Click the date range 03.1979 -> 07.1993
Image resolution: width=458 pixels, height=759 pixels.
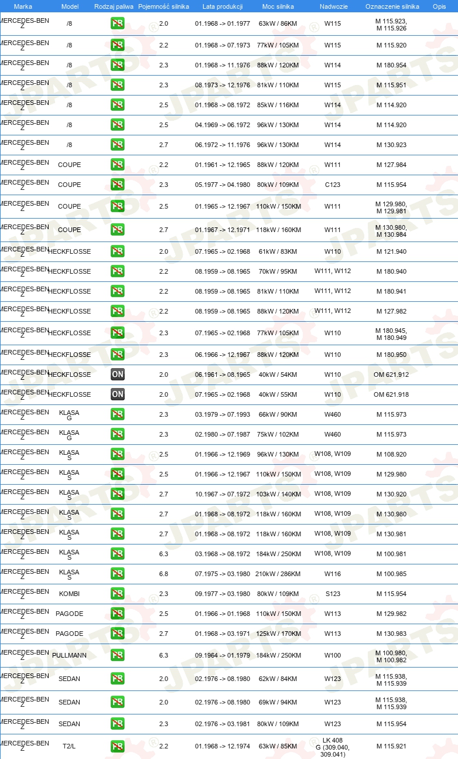point(223,414)
